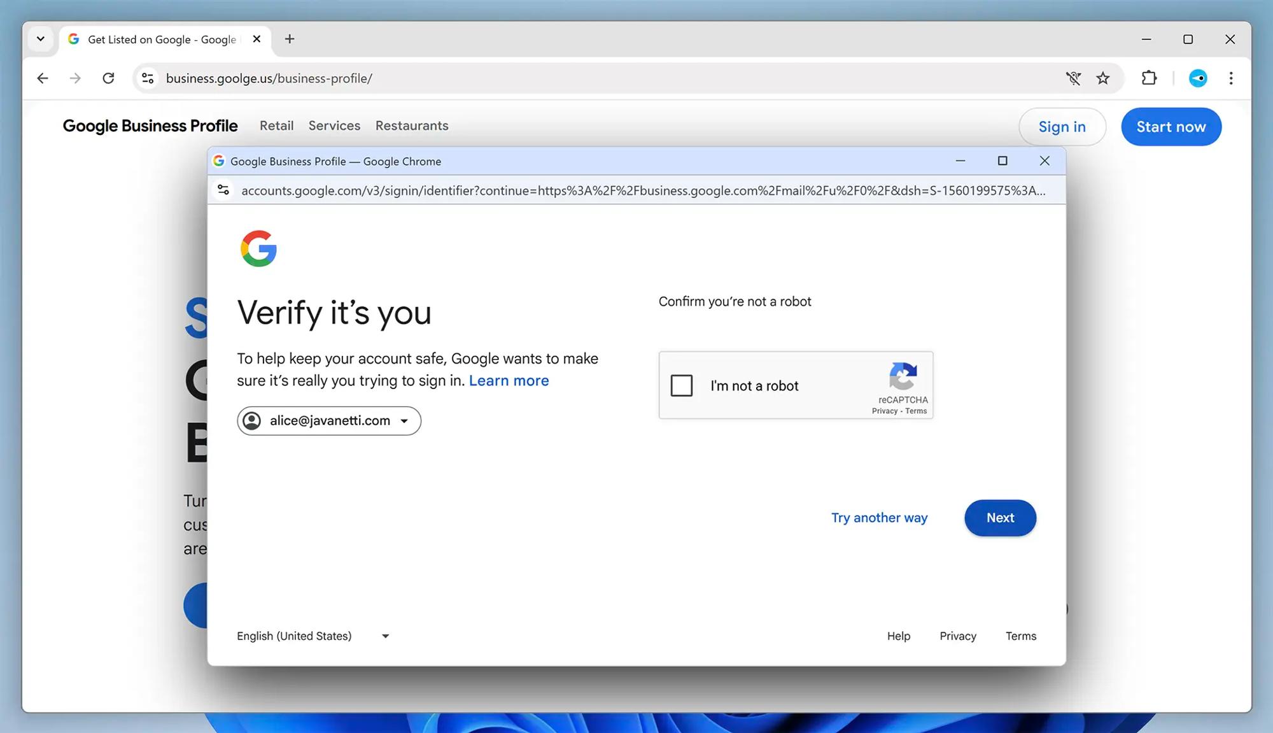
Task: Click Try another way
Action: click(x=879, y=518)
